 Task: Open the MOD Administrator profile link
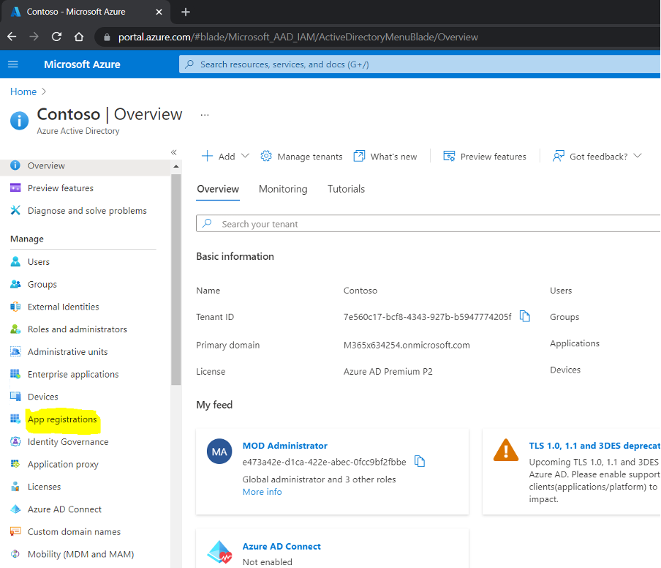tap(285, 446)
